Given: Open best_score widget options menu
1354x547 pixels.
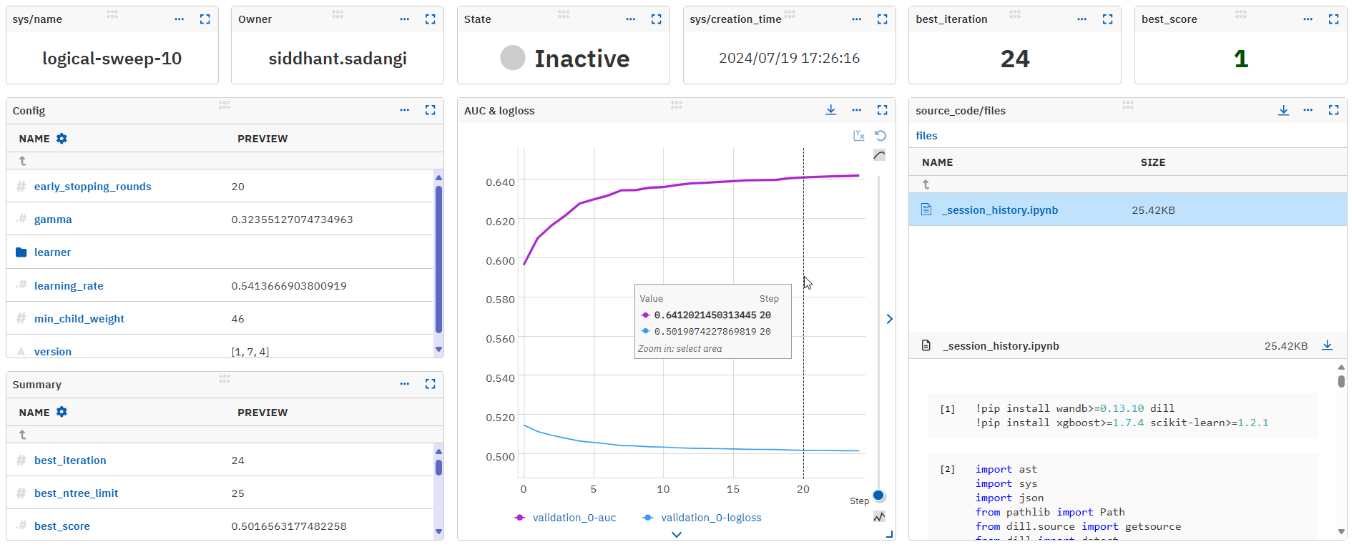Looking at the screenshot, I should (x=1308, y=19).
